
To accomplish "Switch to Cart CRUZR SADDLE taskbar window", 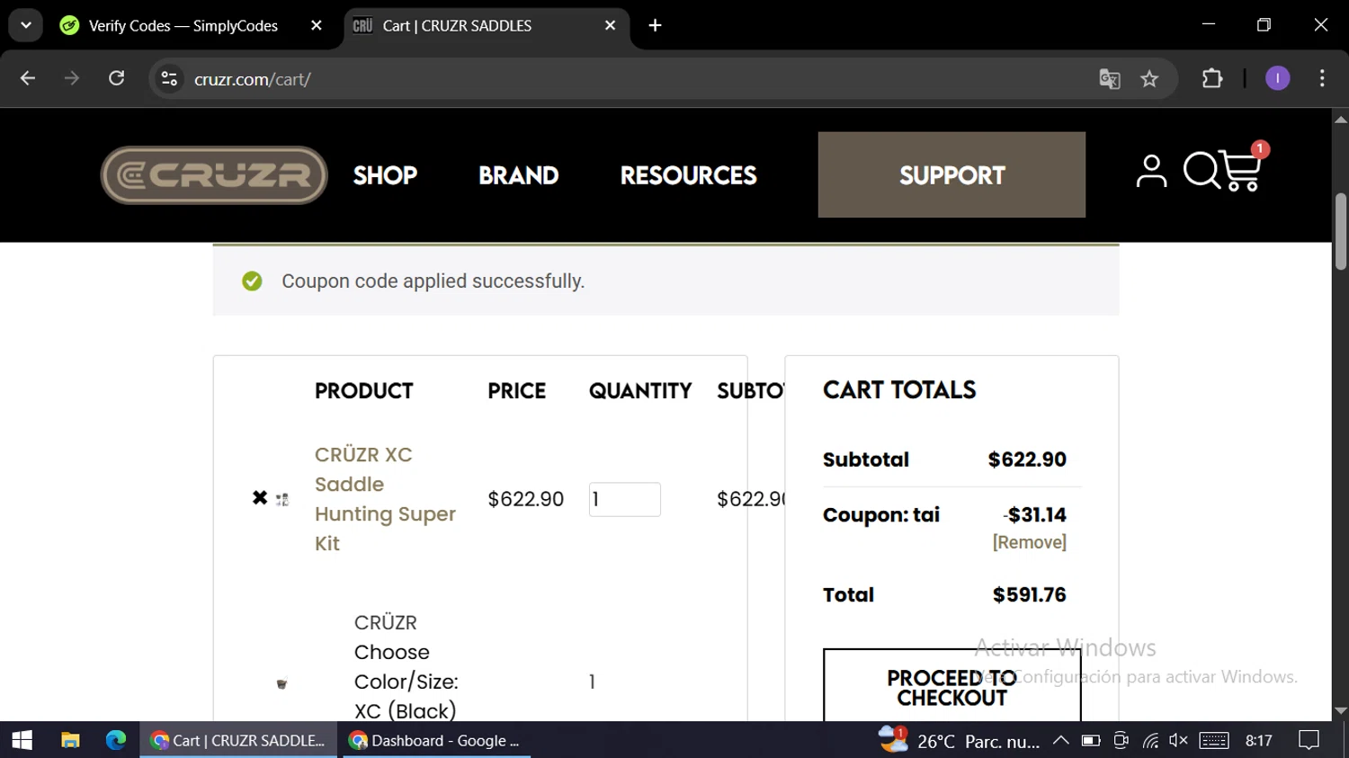I will tap(238, 740).
